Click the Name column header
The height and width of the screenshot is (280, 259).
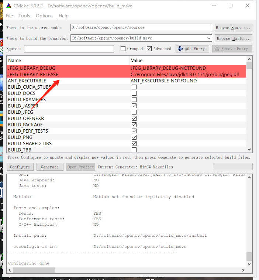coord(68,61)
